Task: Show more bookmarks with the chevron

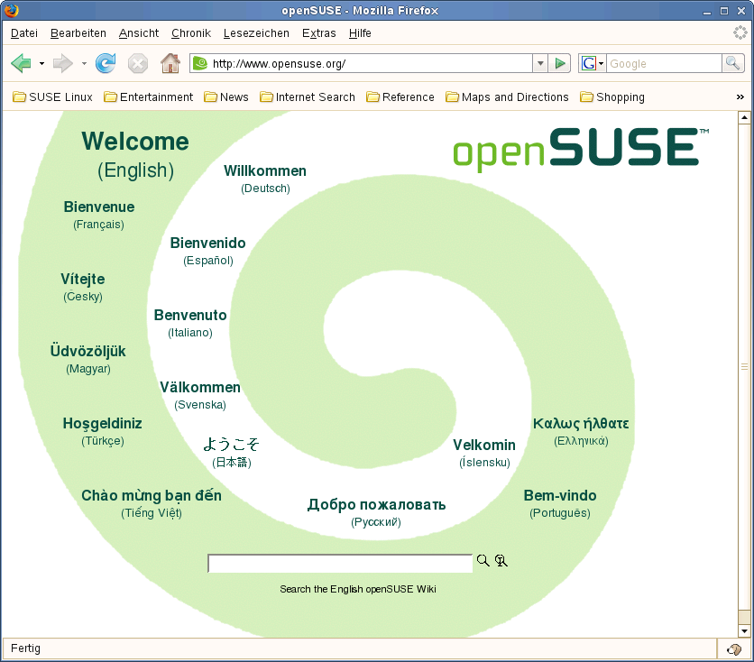Action: pyautogui.click(x=740, y=97)
